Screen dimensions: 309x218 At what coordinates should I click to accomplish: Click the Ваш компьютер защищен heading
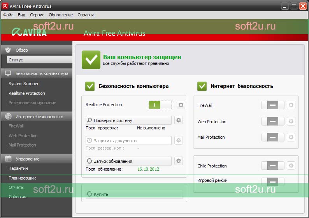pos(142,57)
